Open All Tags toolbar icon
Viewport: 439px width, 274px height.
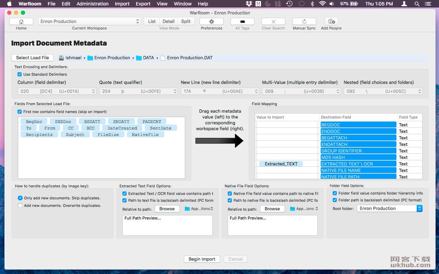242,21
